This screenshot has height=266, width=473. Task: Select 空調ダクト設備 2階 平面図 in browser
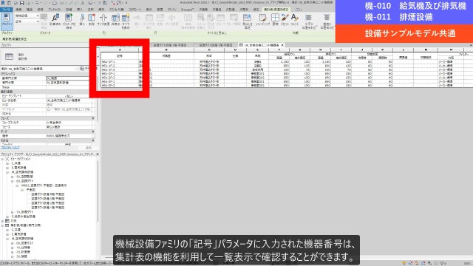48,203
